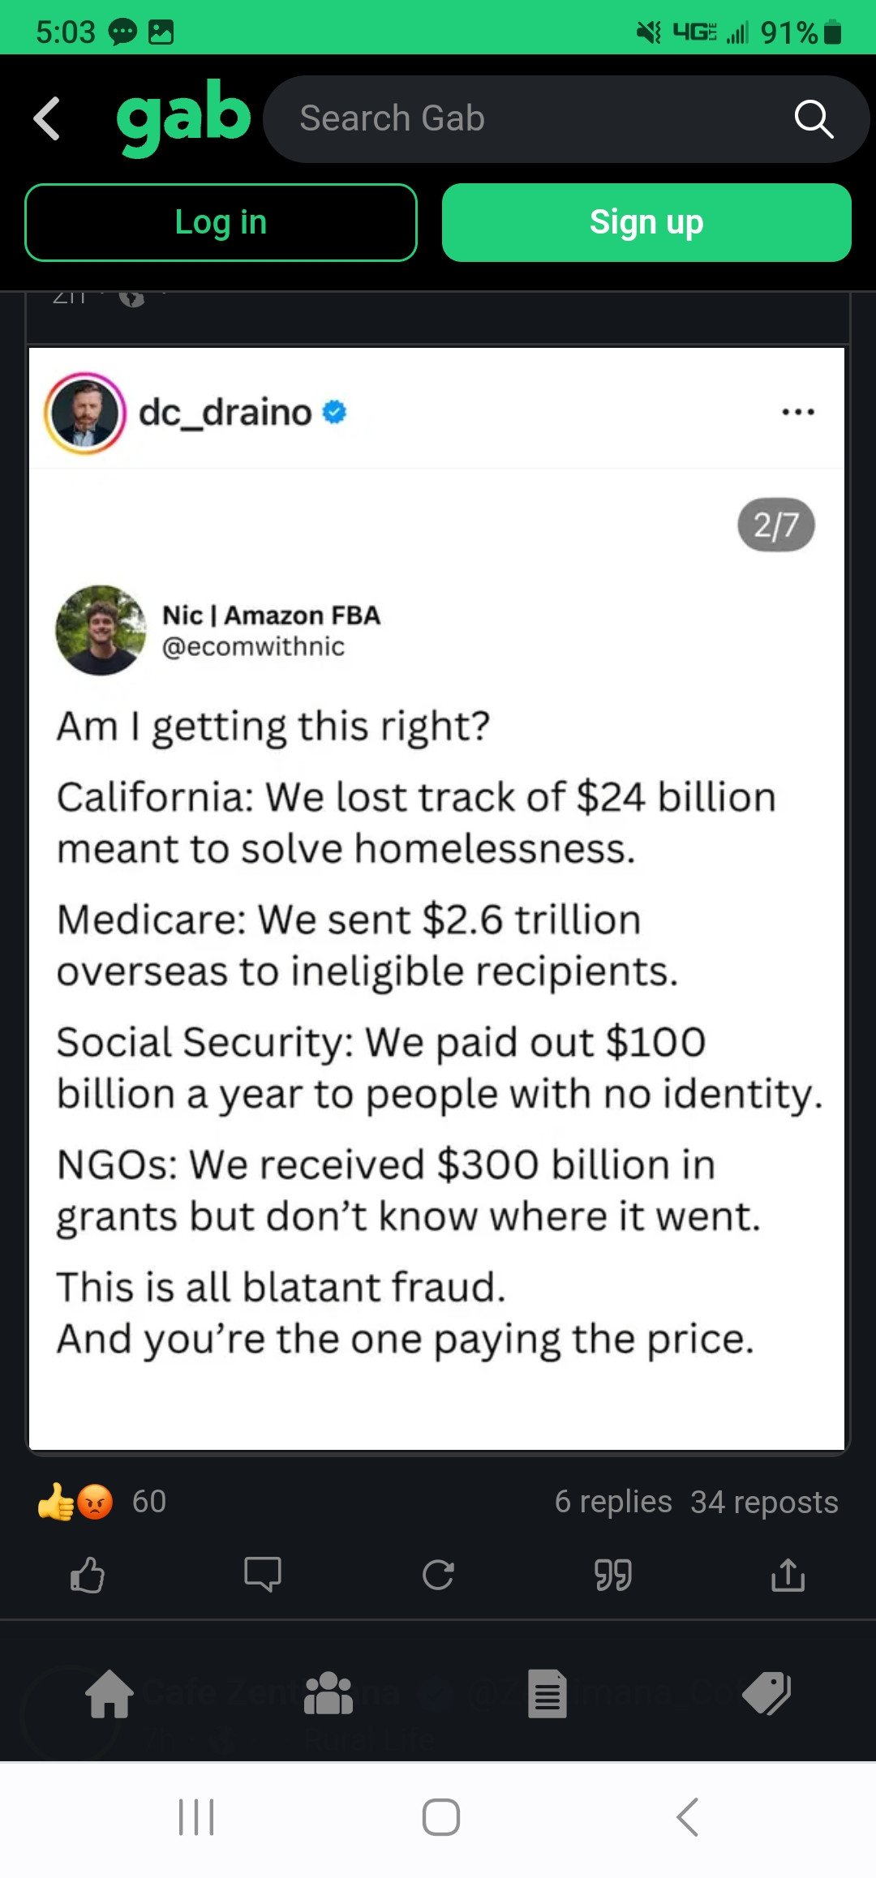Image resolution: width=876 pixels, height=1878 pixels.
Task: Open comment reply on the post
Action: click(x=263, y=1575)
